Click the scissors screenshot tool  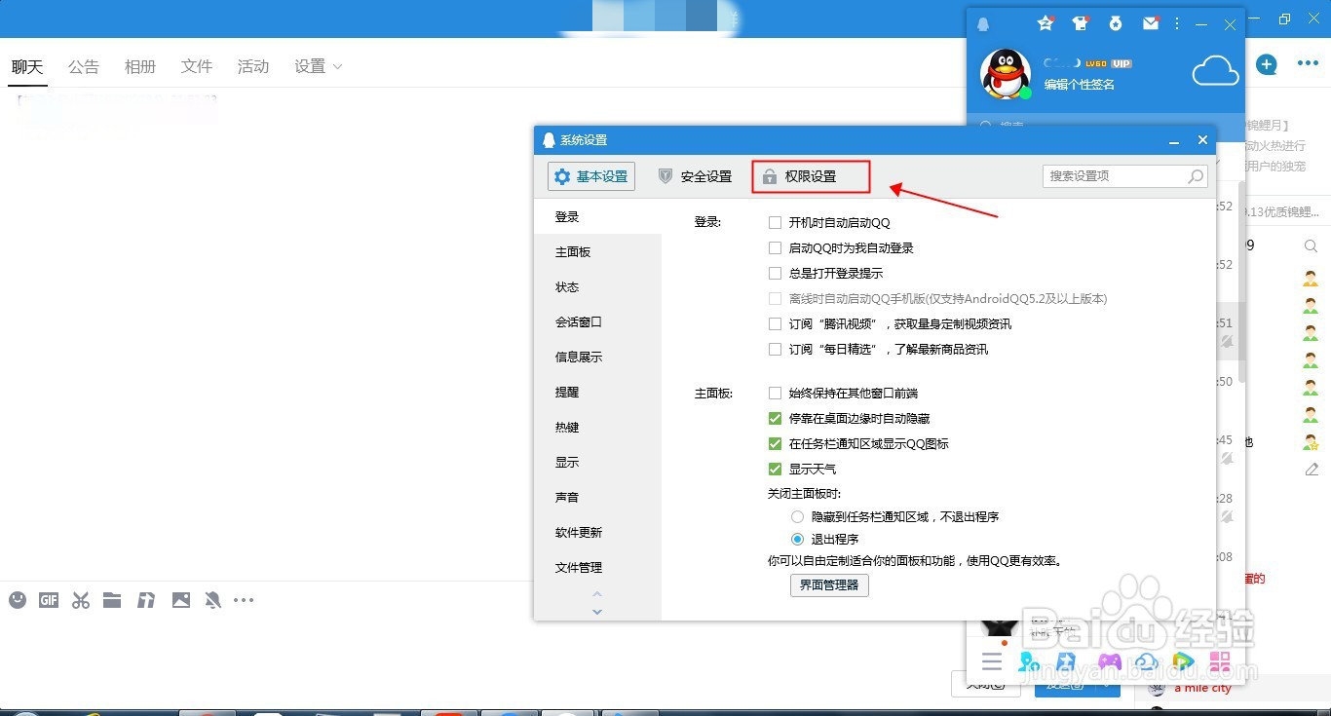tap(81, 600)
